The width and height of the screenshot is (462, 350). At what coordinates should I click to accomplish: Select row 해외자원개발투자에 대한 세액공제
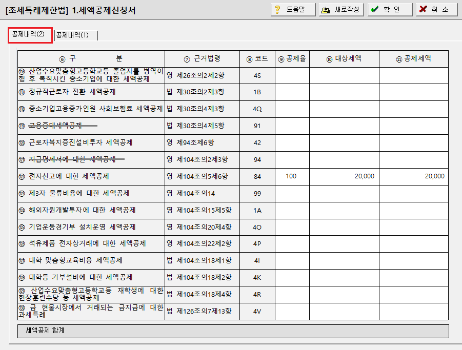(x=91, y=211)
